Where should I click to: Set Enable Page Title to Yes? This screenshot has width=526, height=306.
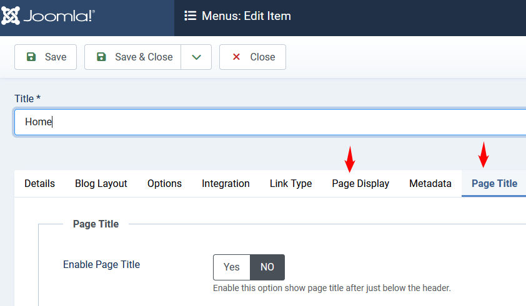(232, 267)
